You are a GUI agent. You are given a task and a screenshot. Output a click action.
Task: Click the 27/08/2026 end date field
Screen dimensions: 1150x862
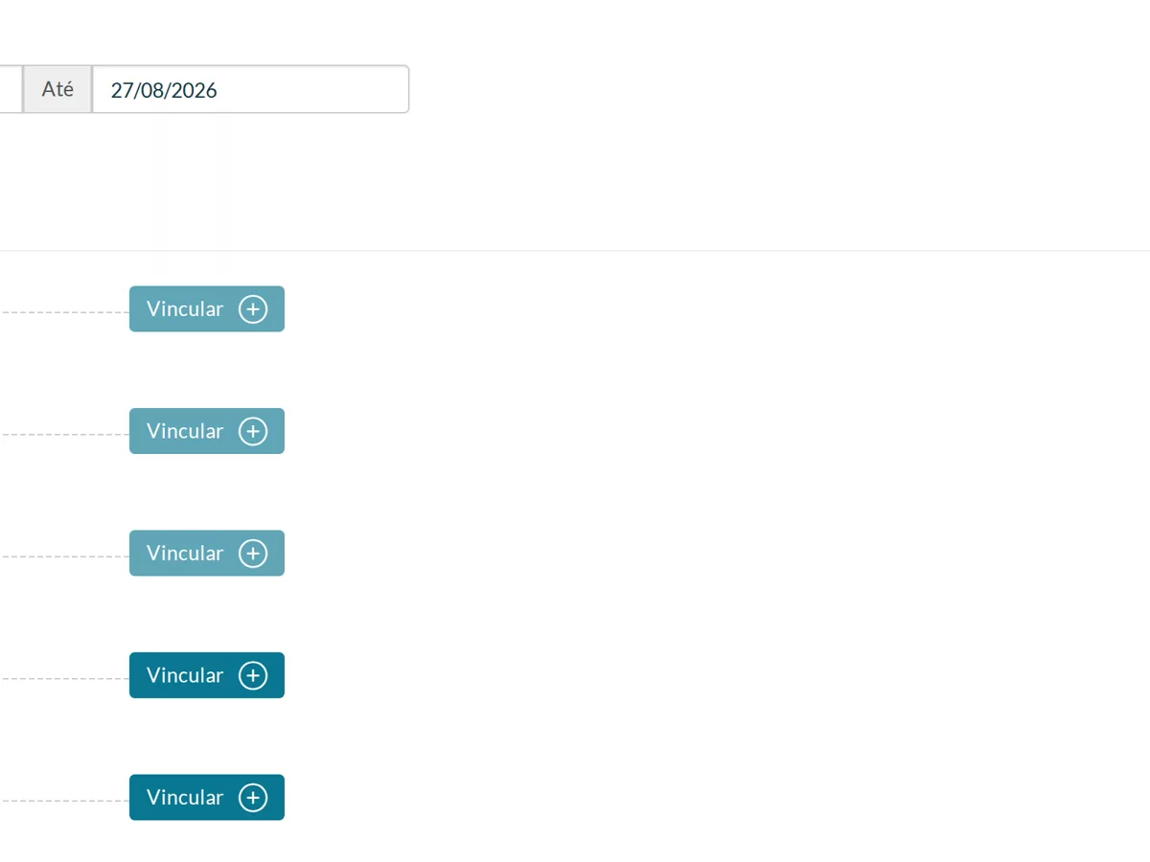click(250, 90)
